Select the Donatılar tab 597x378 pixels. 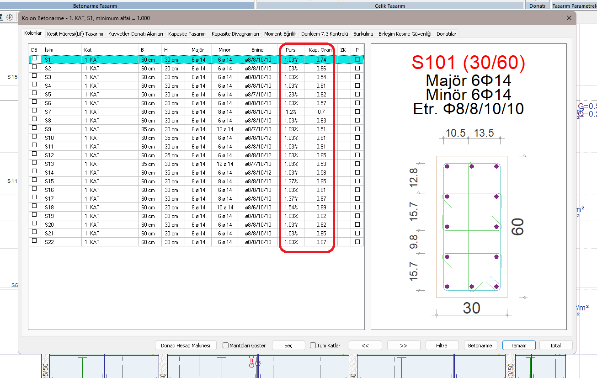(446, 34)
